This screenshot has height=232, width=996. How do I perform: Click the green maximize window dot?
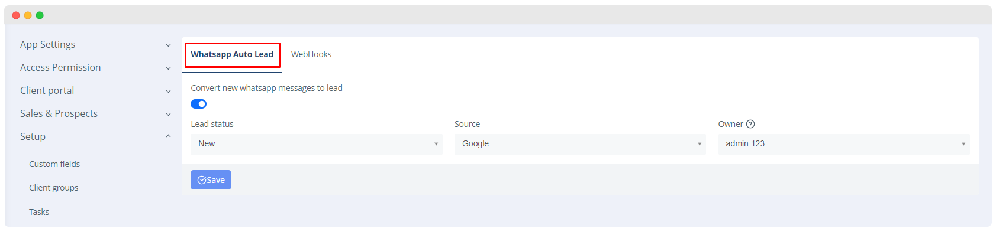[40, 15]
